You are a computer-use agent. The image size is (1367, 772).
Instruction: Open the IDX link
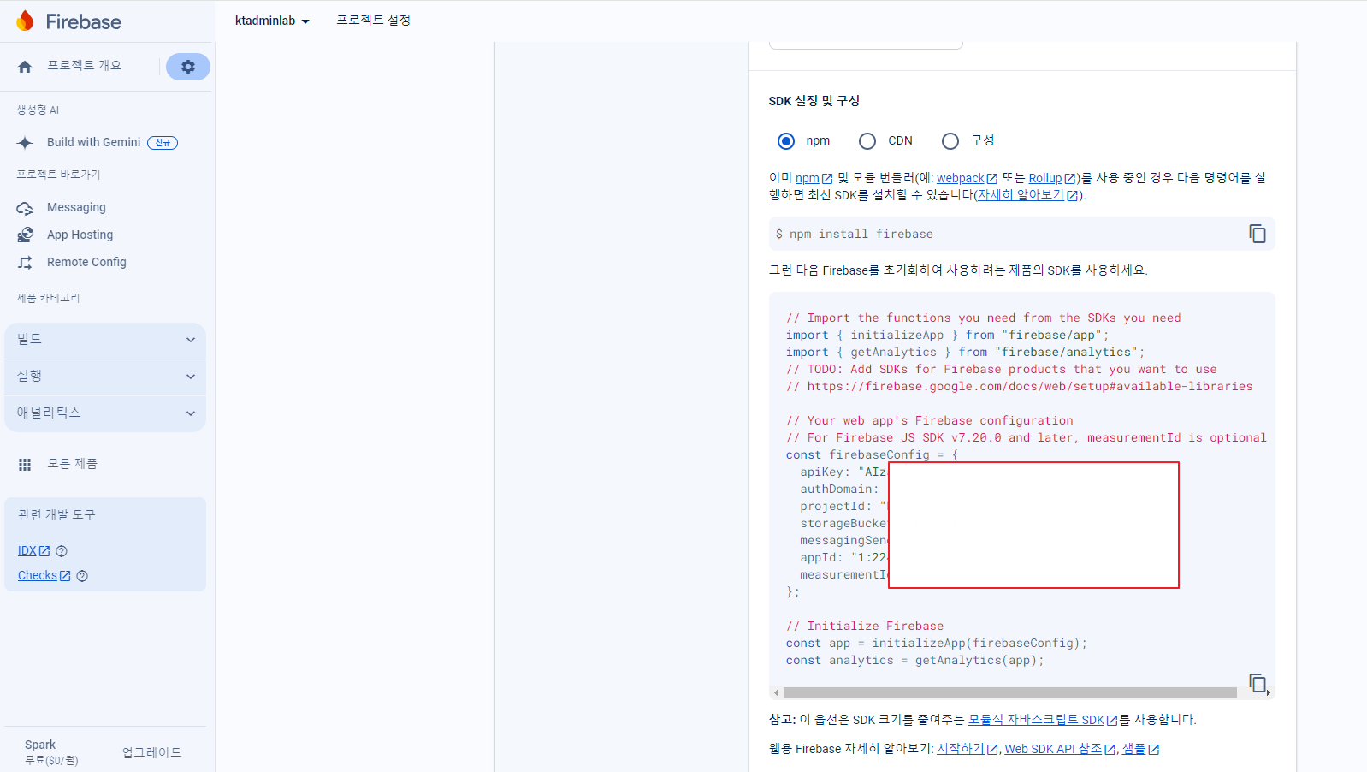(x=33, y=551)
